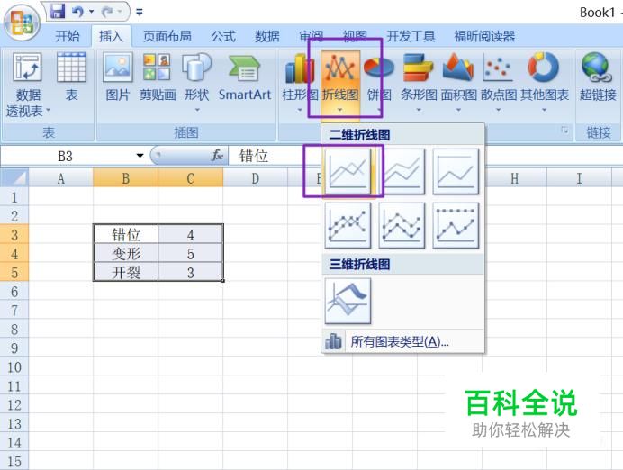
Task: Click cell containing 开裂
Action: coord(126,272)
